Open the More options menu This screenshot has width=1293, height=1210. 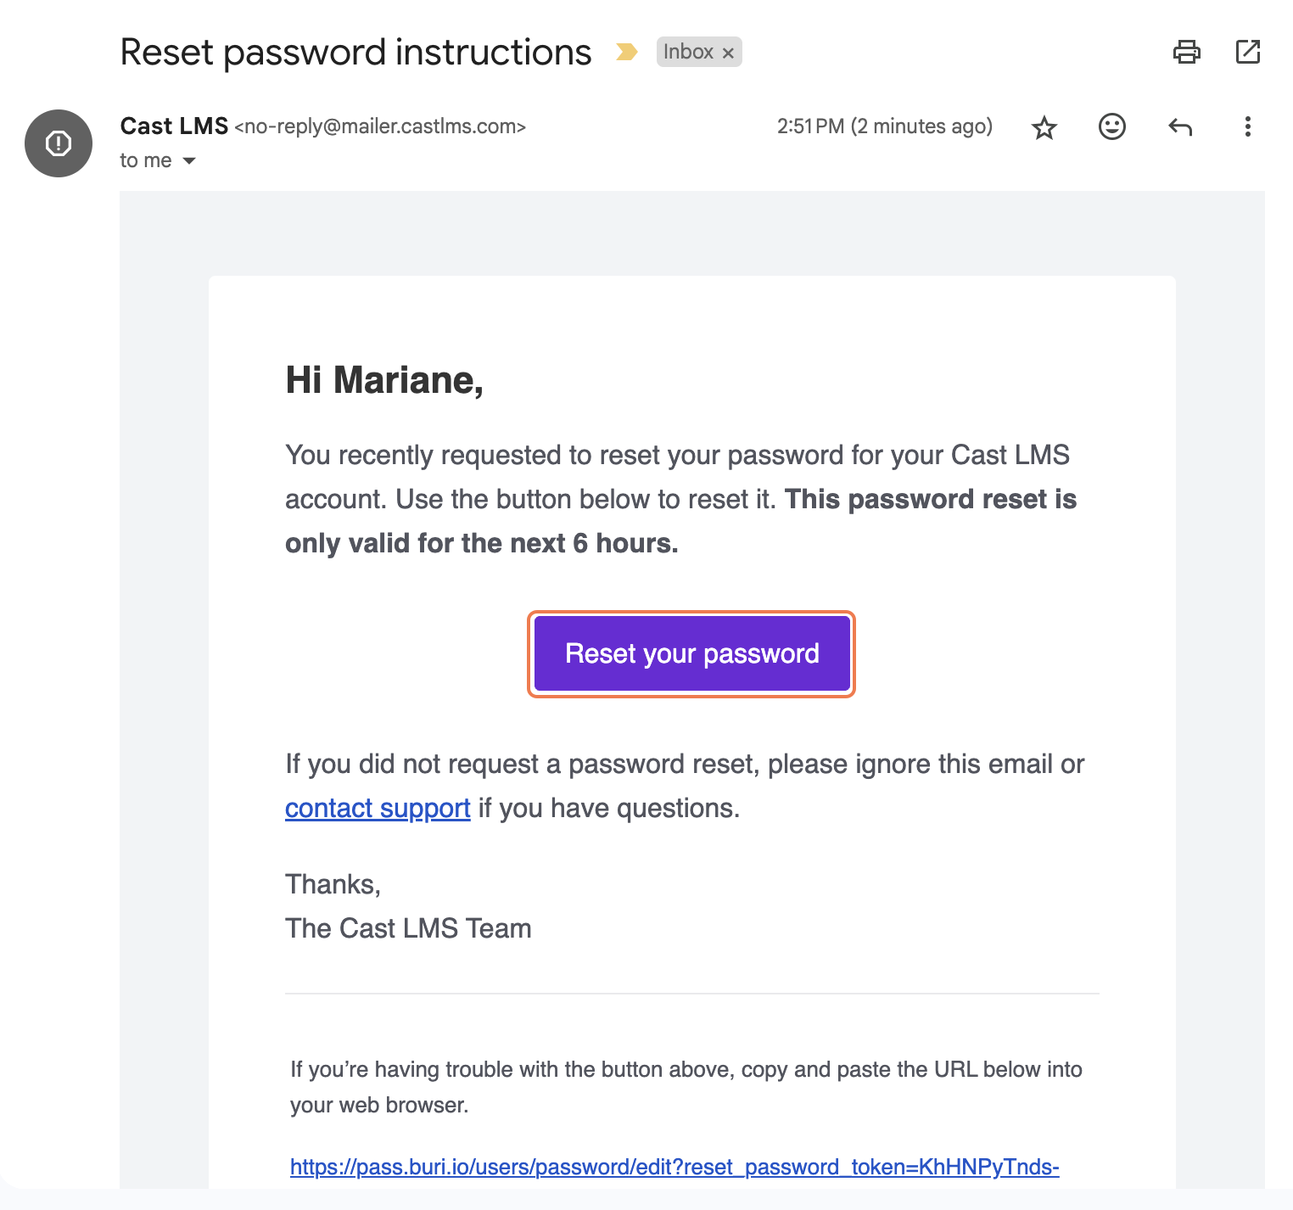(x=1247, y=126)
